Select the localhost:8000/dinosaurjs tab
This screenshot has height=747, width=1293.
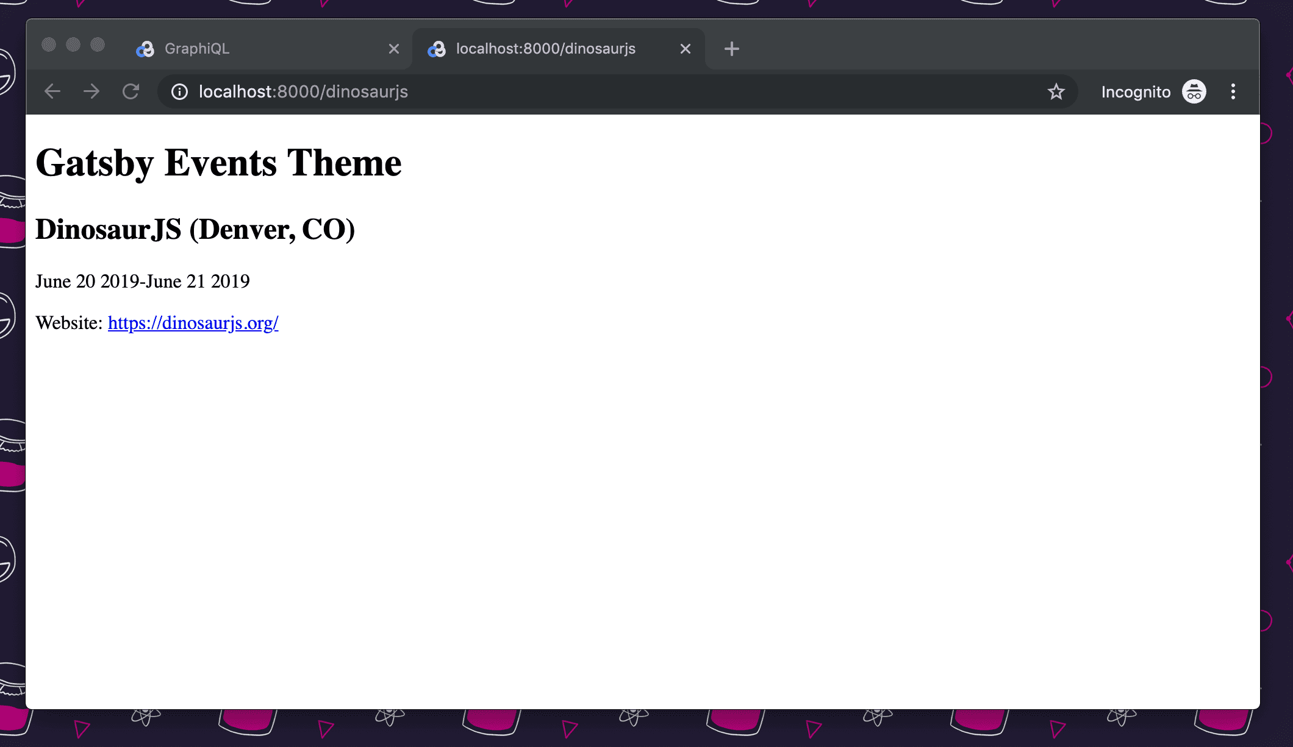tap(545, 49)
